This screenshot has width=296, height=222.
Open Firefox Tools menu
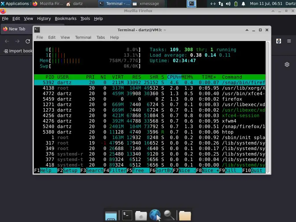tap(85, 18)
